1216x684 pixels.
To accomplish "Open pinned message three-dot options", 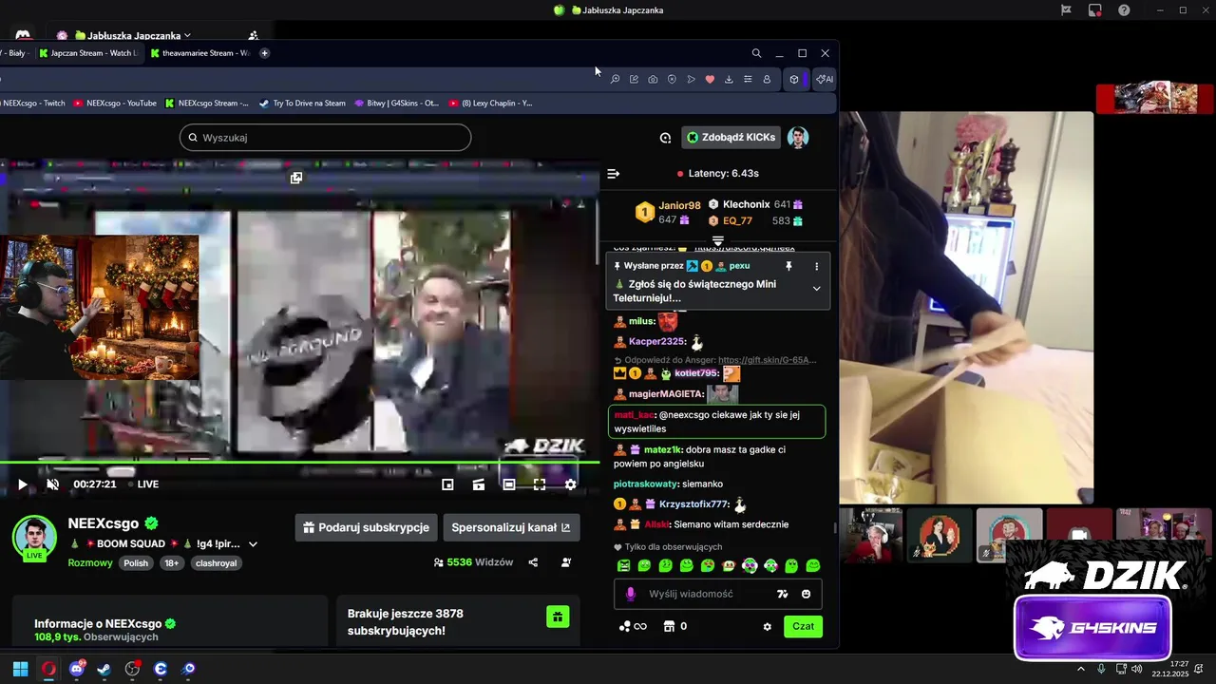I will tap(816, 267).
